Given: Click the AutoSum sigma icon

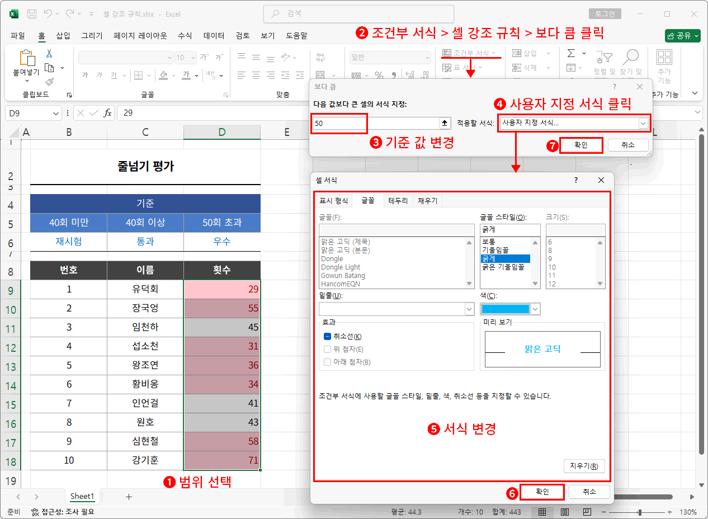Looking at the screenshot, I should click(x=571, y=53).
